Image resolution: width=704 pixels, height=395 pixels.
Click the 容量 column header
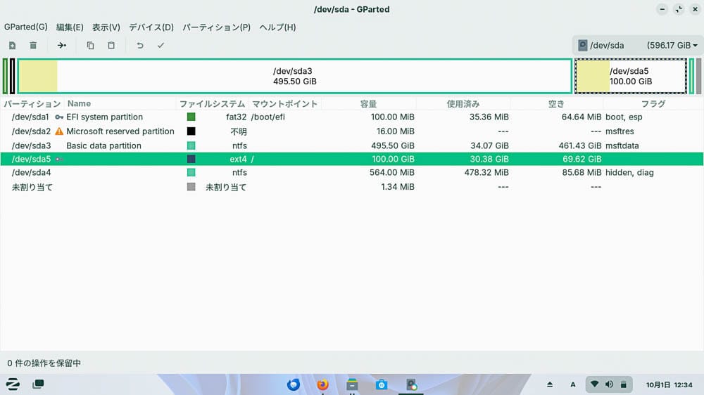pyautogui.click(x=368, y=104)
